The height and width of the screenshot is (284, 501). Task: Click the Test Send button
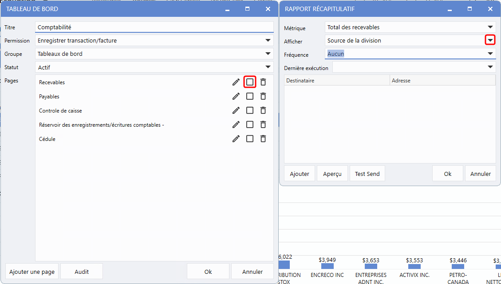pyautogui.click(x=367, y=174)
